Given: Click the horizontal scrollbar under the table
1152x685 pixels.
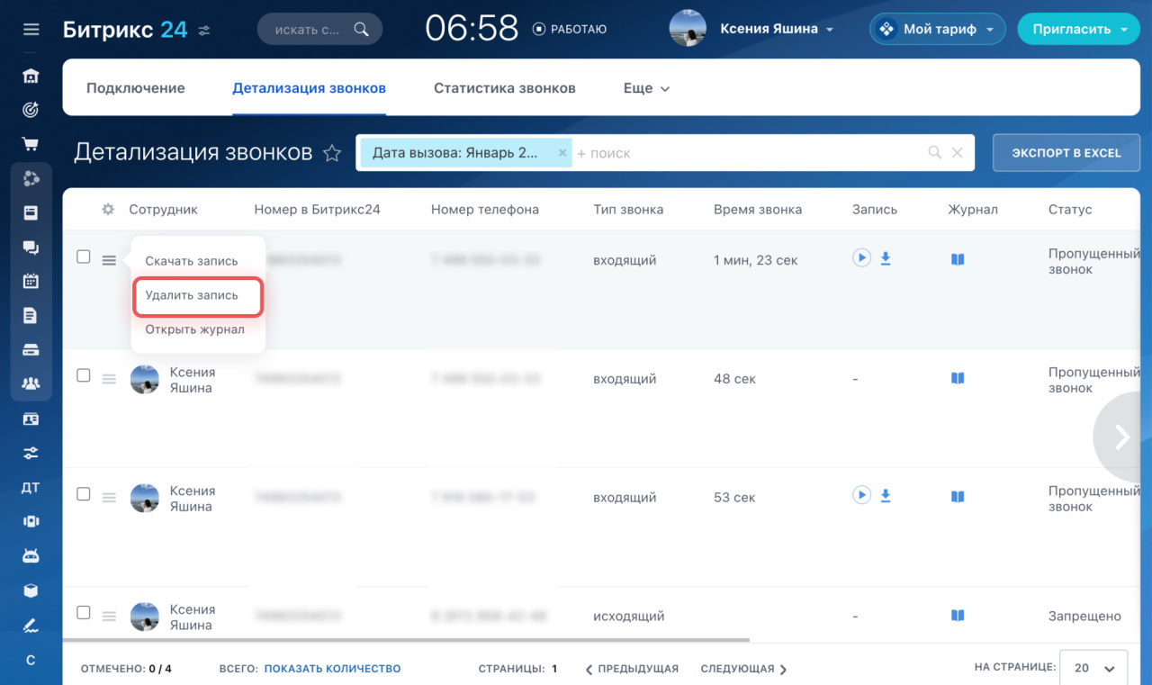Looking at the screenshot, I should (406, 640).
